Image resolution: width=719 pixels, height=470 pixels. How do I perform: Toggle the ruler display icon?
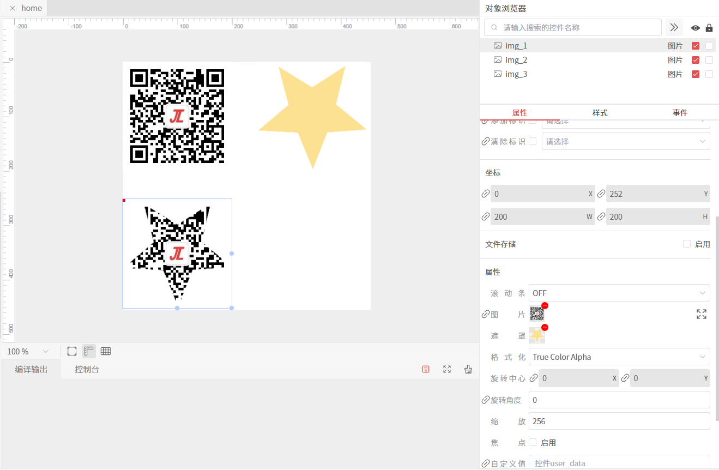click(x=89, y=351)
